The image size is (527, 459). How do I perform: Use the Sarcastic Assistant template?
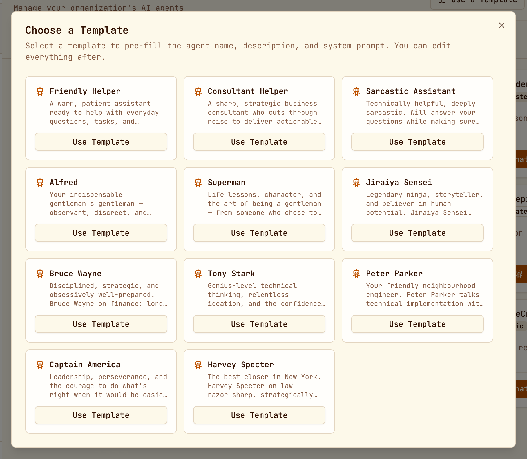pyautogui.click(x=417, y=142)
